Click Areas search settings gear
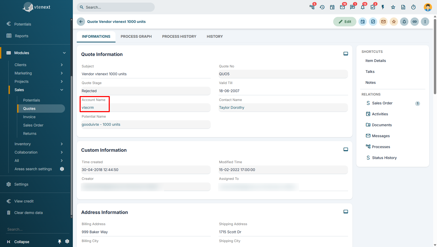The height and width of the screenshot is (247, 437). click(x=62, y=169)
